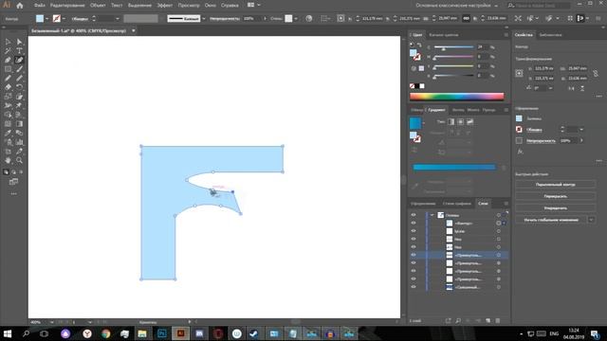Open the Редактирование menu

(67, 6)
